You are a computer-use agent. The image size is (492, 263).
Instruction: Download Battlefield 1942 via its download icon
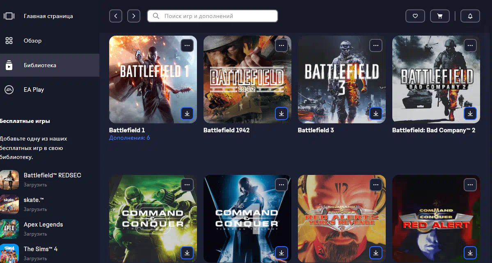281,113
